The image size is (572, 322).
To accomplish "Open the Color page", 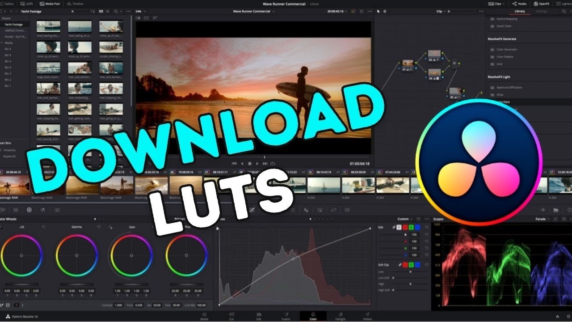I will coord(313,317).
